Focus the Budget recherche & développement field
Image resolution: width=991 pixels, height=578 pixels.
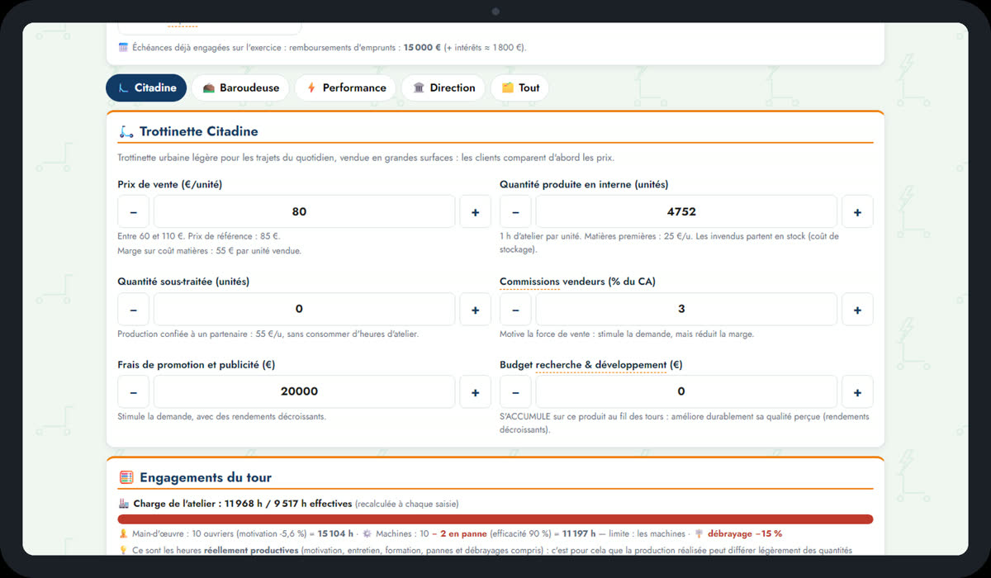[x=686, y=392]
